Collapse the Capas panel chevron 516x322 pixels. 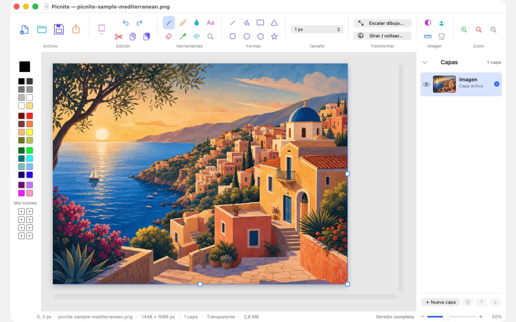tap(424, 62)
